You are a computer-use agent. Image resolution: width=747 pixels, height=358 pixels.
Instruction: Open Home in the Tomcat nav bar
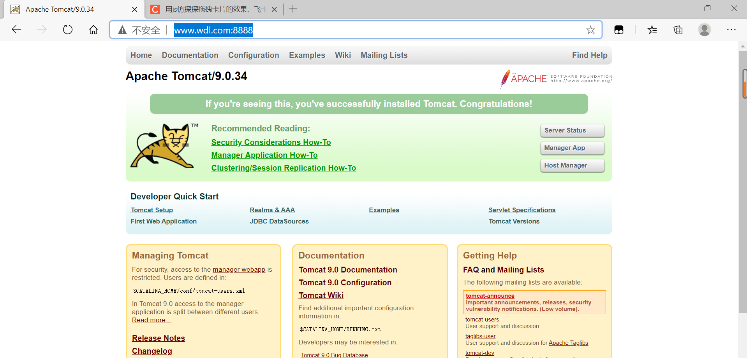pyautogui.click(x=141, y=55)
